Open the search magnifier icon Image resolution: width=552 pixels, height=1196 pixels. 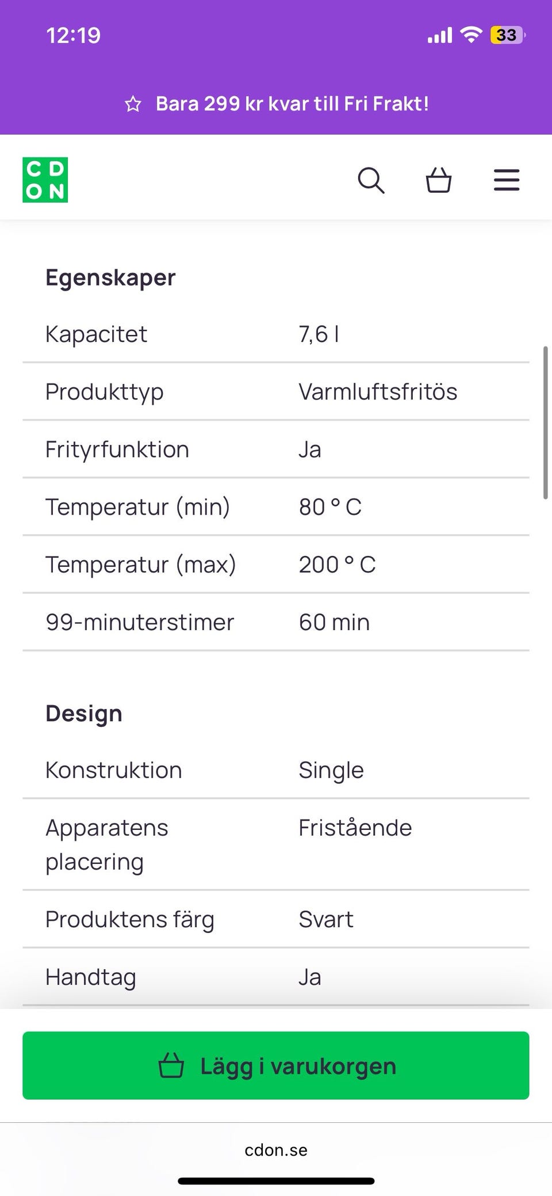tap(371, 180)
